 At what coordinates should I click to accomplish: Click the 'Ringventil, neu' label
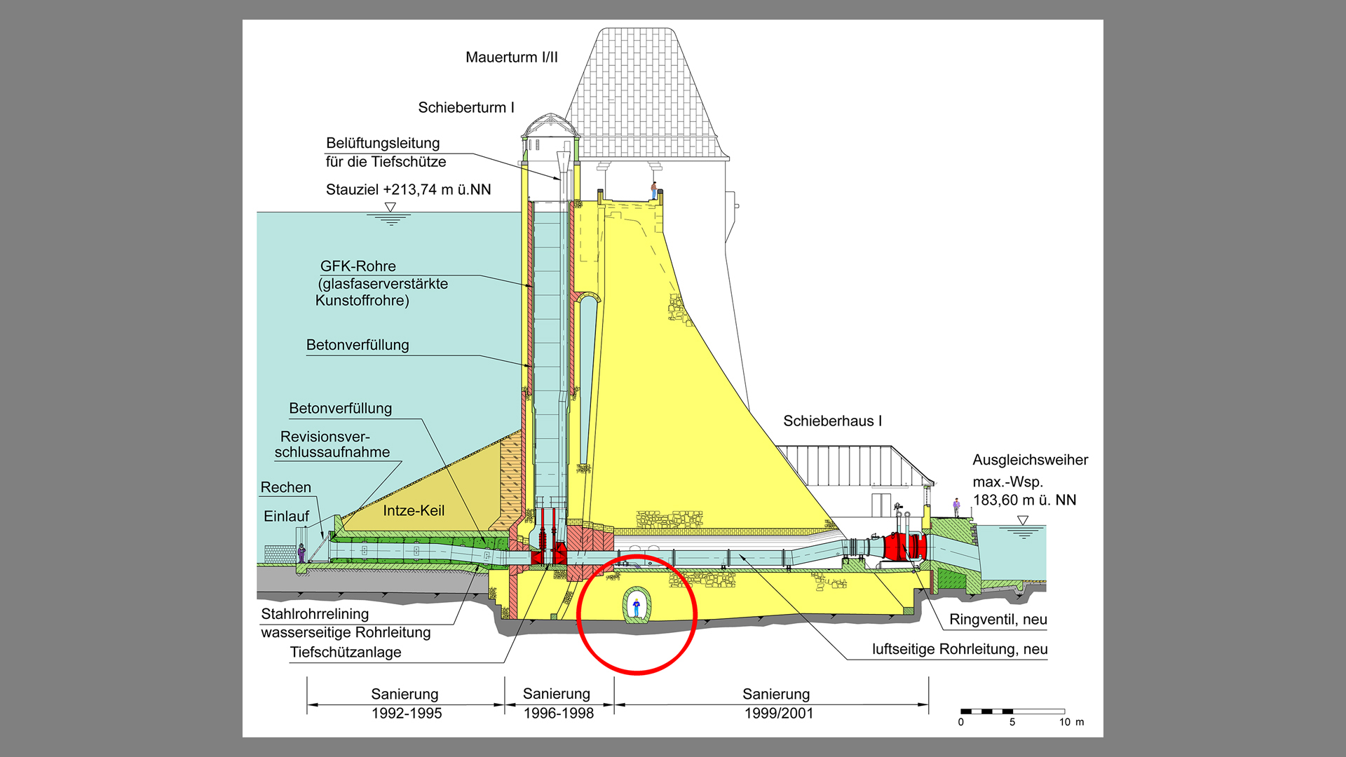[998, 620]
